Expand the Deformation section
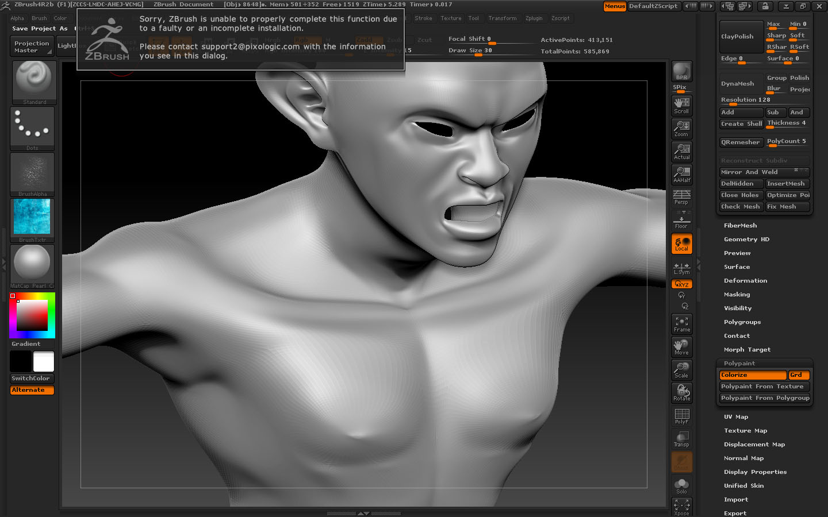Image resolution: width=828 pixels, height=517 pixels. point(745,281)
